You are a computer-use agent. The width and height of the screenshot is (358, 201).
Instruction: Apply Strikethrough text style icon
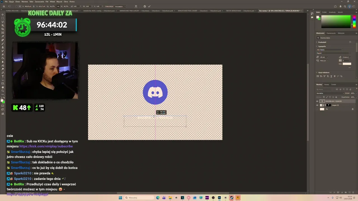(335, 76)
